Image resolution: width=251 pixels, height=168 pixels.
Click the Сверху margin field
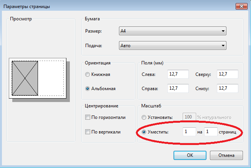[227, 74]
